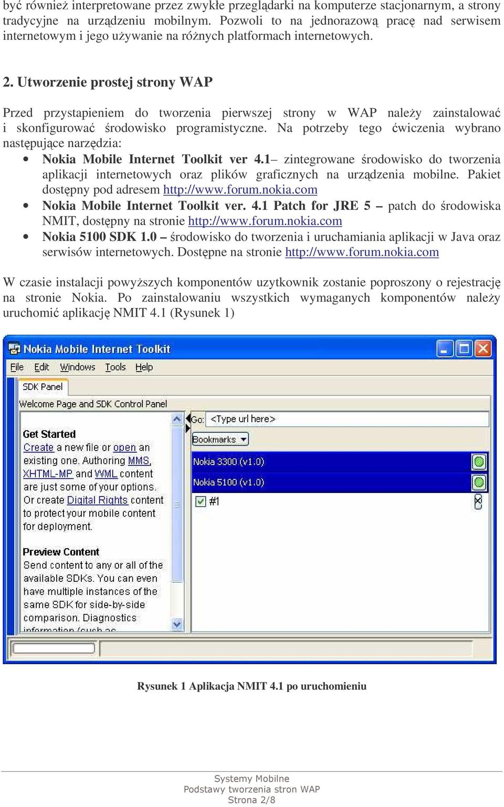This screenshot has width=504, height=807.
Task: Click the welcome page scroll up arrow
Action: click(177, 418)
